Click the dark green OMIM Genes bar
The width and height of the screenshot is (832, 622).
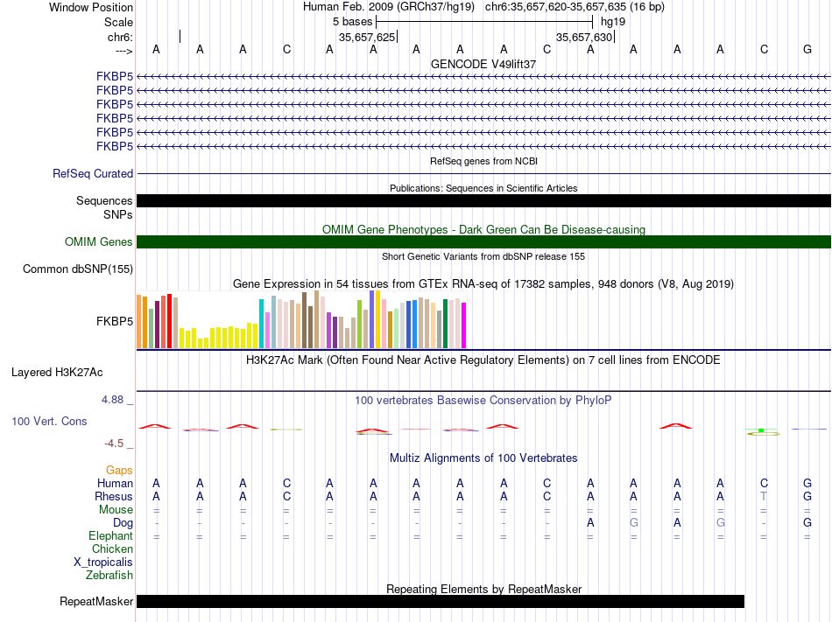tap(483, 242)
